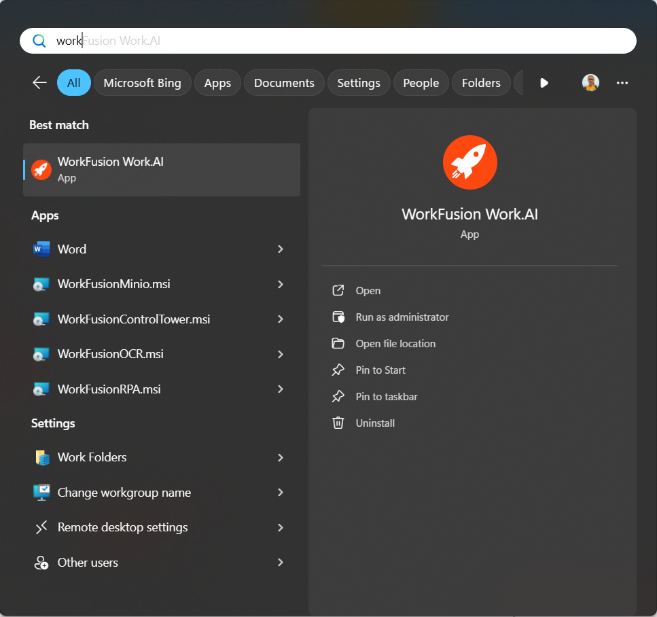This screenshot has width=657, height=617.
Task: Expand the Change workgroup name chevron
Action: [281, 493]
